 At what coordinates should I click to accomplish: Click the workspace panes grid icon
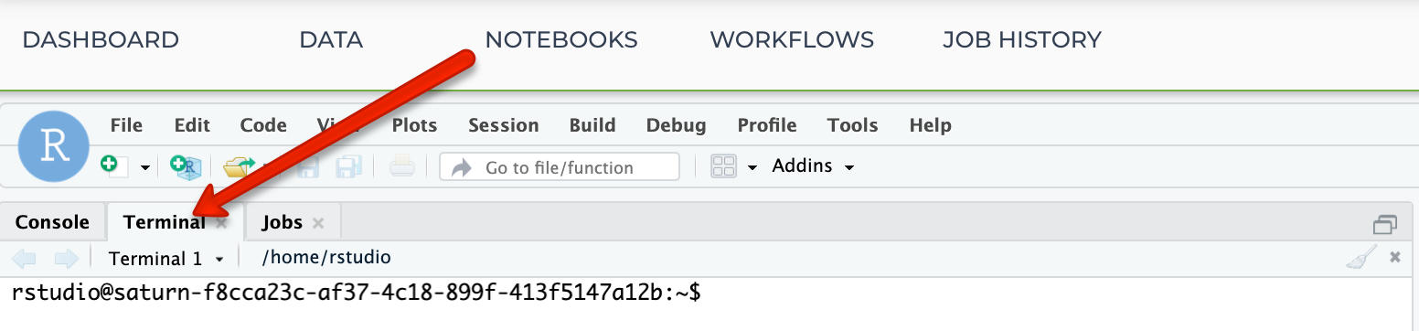(x=723, y=166)
